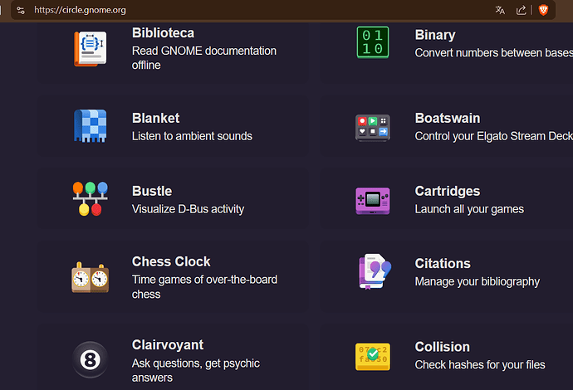The width and height of the screenshot is (573, 390).
Task: Click the Cartridges game console icon
Action: (372, 199)
